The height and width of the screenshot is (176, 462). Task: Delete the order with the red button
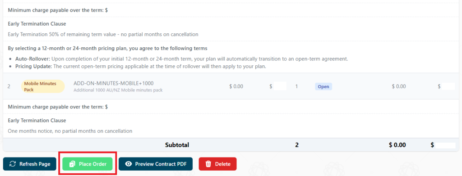click(217, 164)
